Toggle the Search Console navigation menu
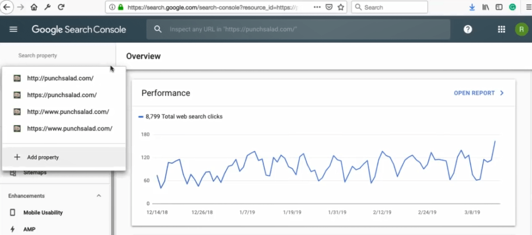 13,30
